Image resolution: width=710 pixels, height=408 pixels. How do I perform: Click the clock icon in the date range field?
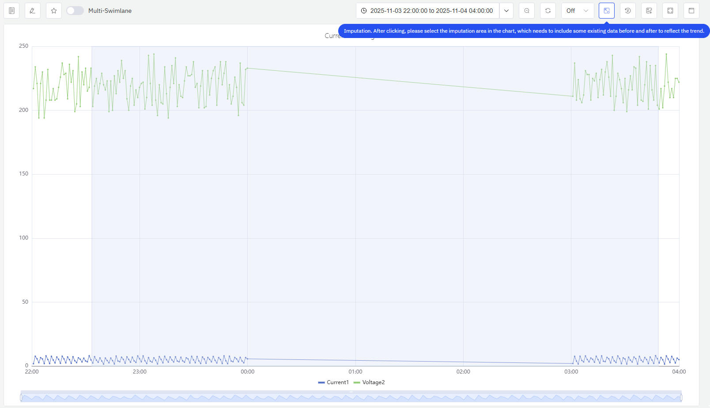(364, 11)
